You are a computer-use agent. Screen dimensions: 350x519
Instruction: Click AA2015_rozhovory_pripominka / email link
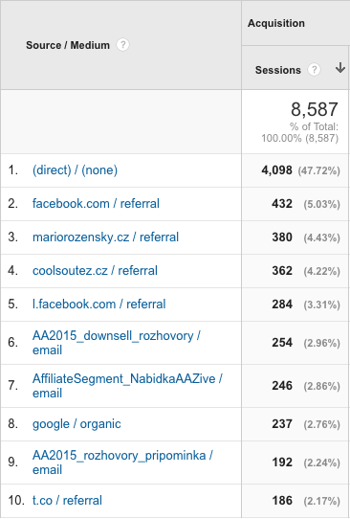click(x=122, y=463)
